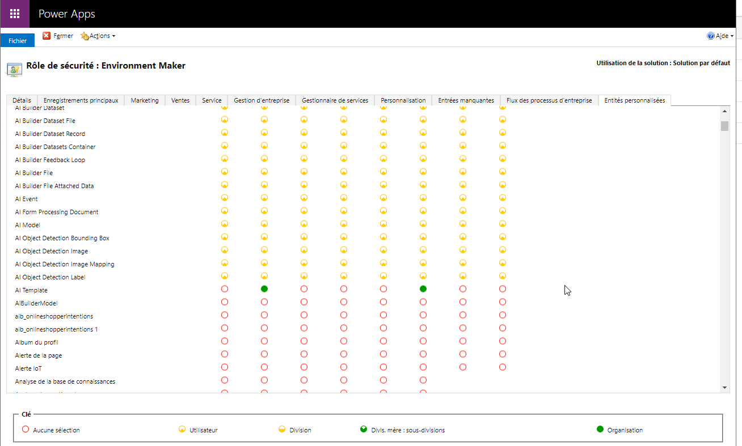Viewport: 742px width, 446px height.
Task: Click the vertical scrollbar thumb in the privileges list
Action: click(724, 125)
